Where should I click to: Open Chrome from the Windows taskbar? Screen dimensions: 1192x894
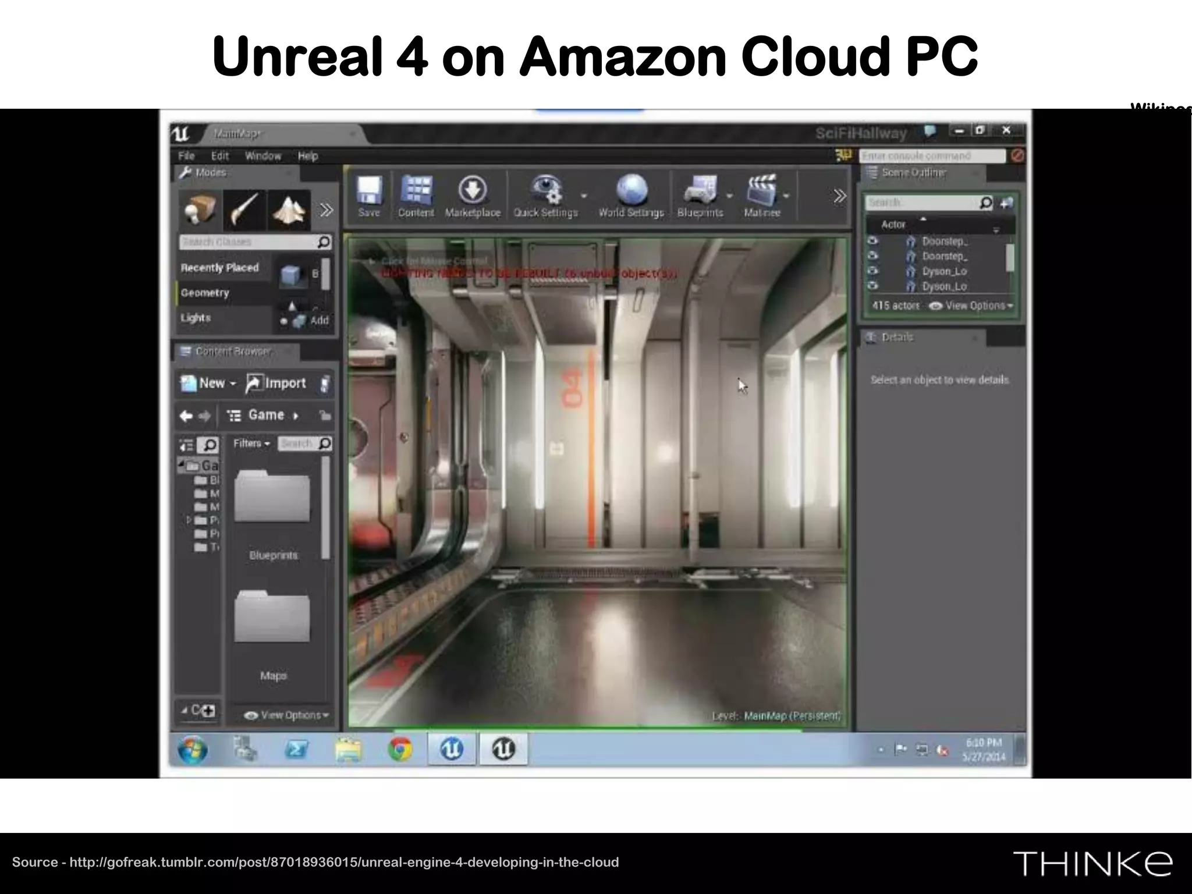coord(400,749)
